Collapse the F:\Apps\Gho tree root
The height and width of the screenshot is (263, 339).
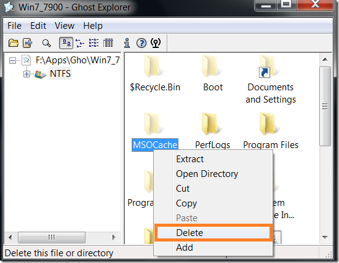click(12, 60)
